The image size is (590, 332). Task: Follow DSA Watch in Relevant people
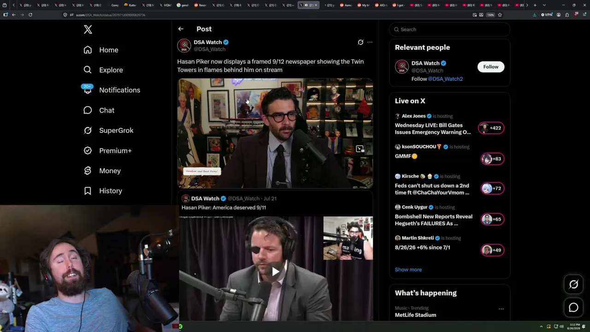491,67
